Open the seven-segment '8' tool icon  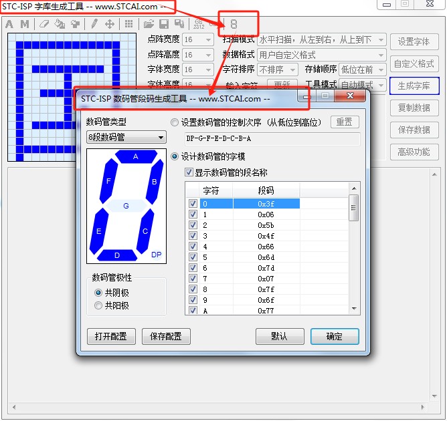pos(234,24)
